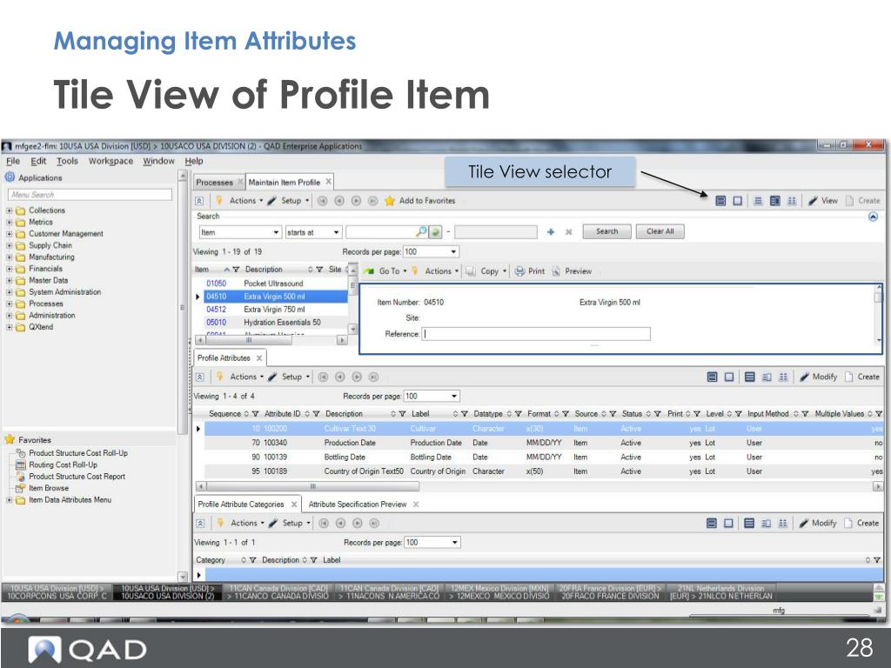Go to previous record in Maintain Item Profile
The image size is (891, 668).
339,201
